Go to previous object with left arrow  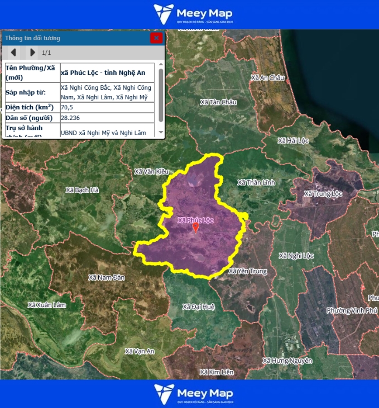[13, 52]
